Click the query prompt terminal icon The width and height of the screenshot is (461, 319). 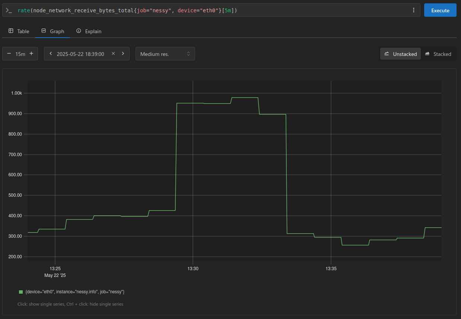pyautogui.click(x=9, y=10)
